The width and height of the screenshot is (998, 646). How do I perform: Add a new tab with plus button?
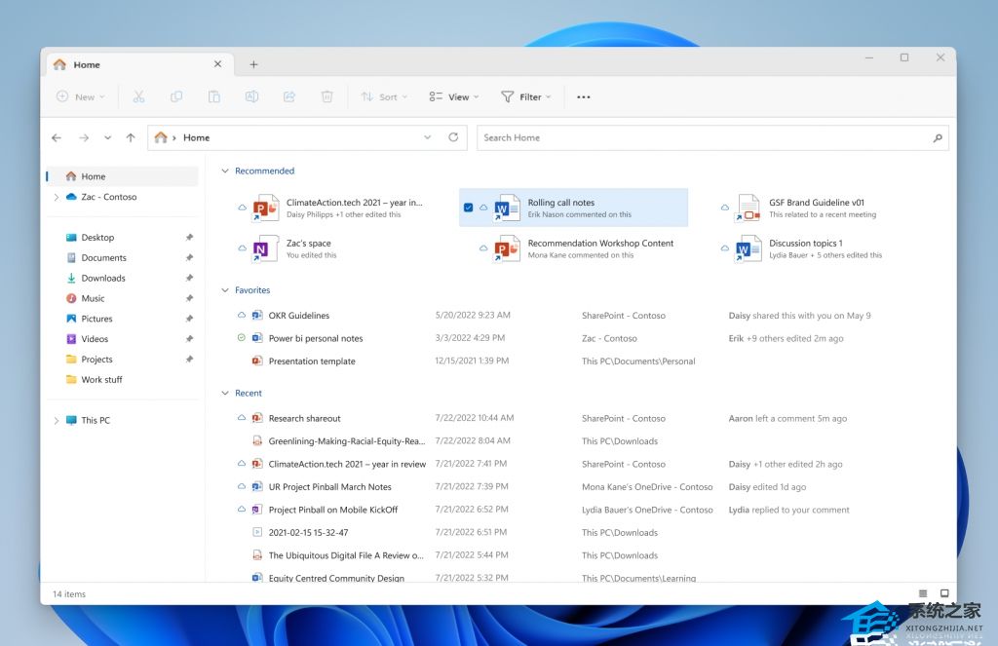tap(253, 64)
